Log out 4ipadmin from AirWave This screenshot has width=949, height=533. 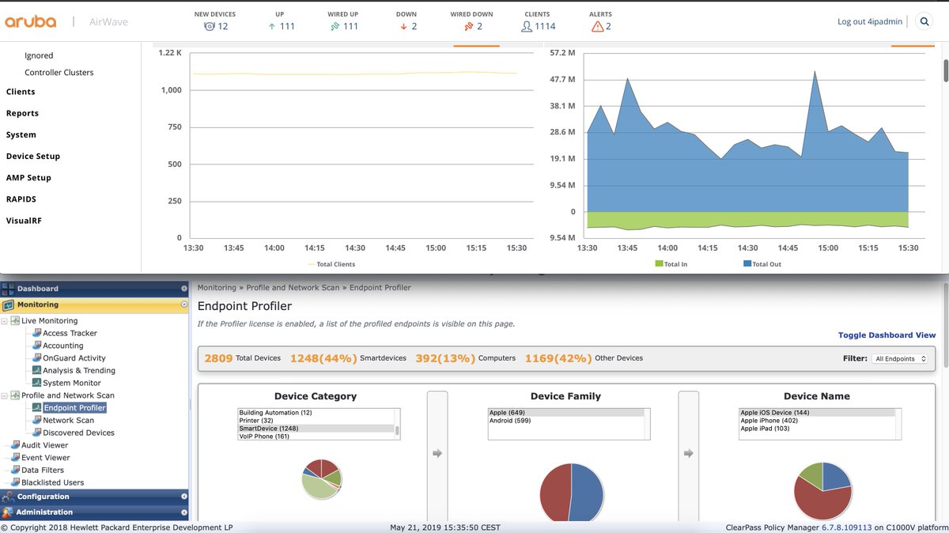pyautogui.click(x=870, y=22)
